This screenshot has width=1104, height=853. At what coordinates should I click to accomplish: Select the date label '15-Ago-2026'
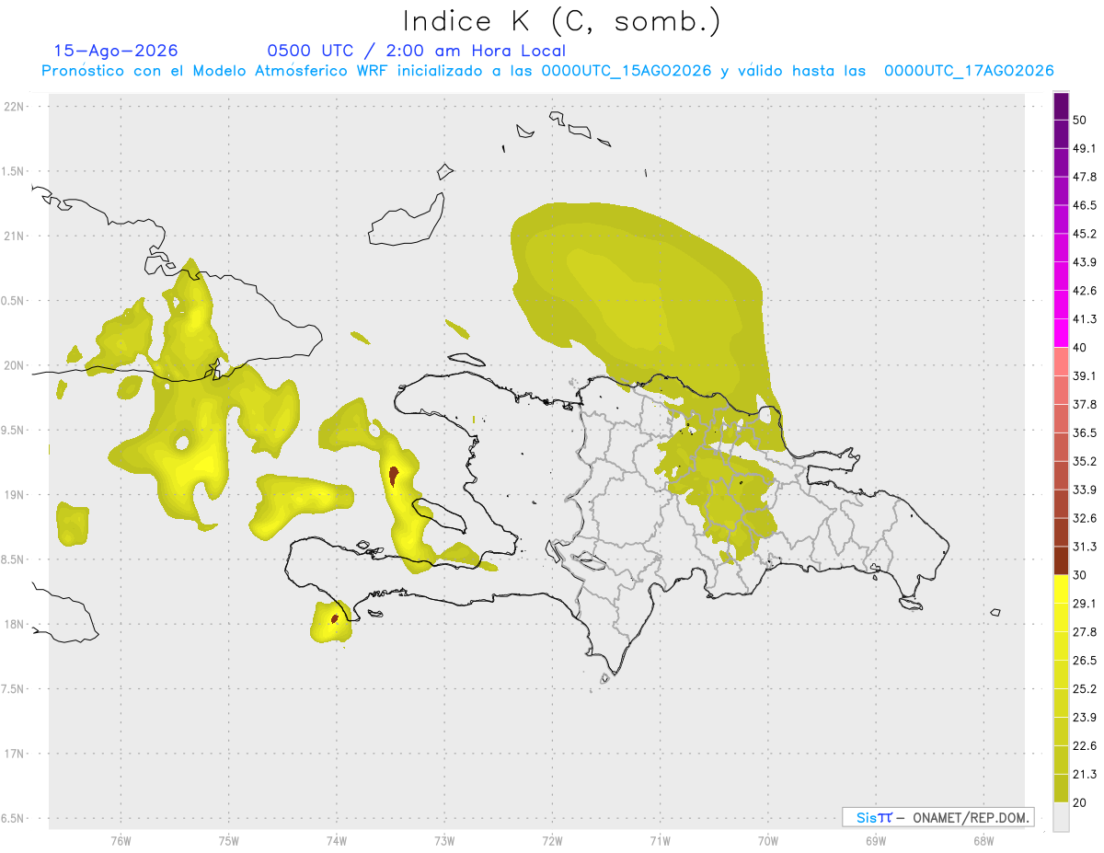tap(116, 51)
